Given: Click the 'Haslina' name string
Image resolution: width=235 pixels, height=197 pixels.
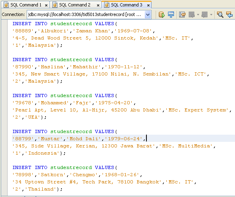Looking at the screenshot, I should 52,67.
